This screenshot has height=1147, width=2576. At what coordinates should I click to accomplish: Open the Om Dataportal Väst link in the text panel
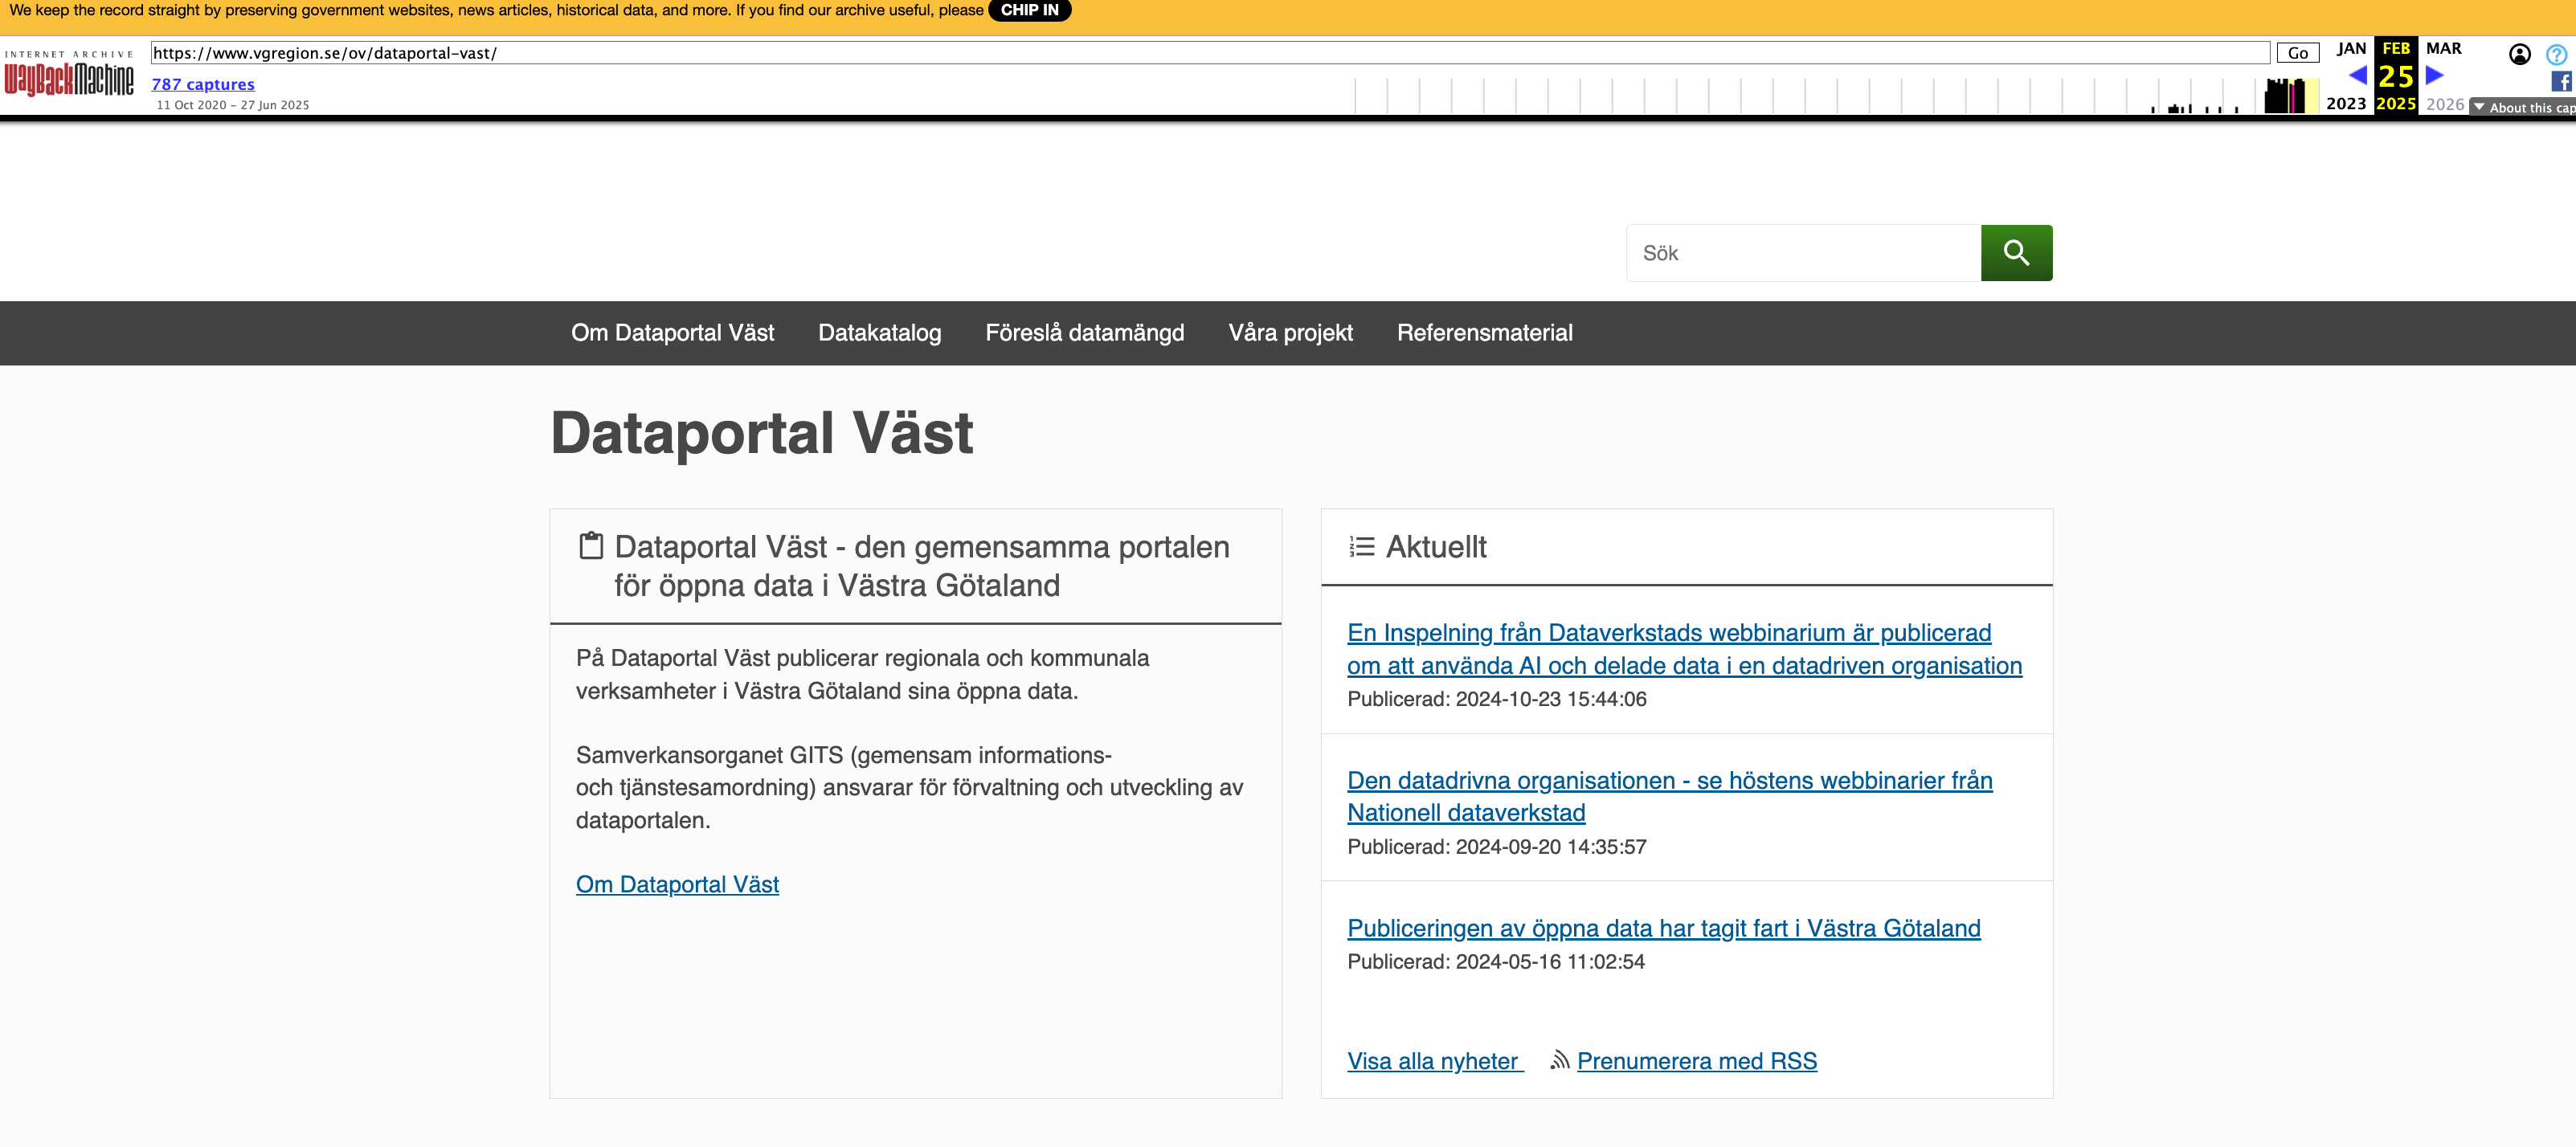click(x=677, y=884)
